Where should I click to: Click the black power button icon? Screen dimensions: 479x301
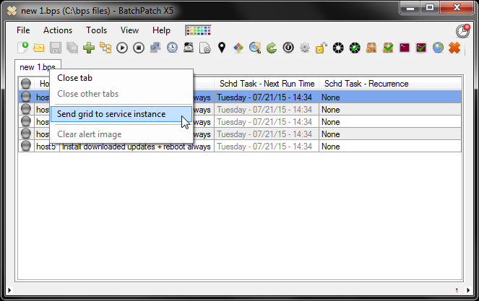[288, 48]
